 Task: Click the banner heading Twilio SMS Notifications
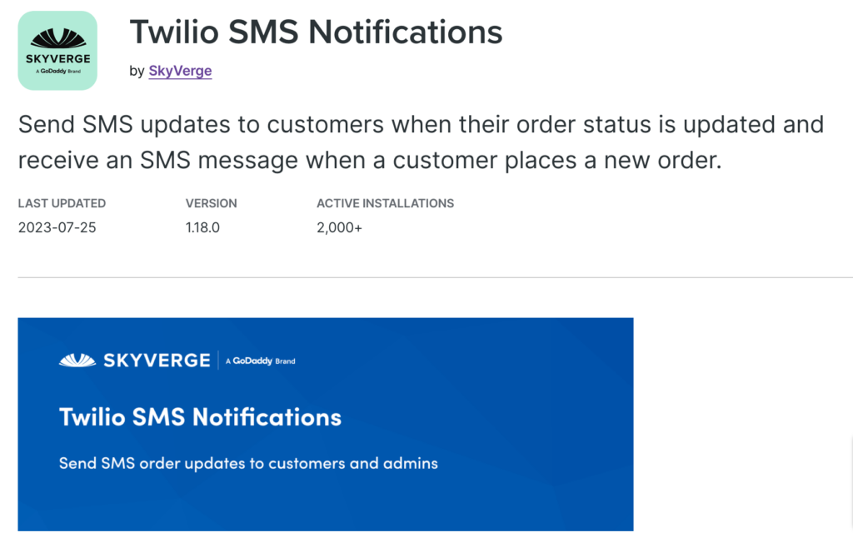point(200,416)
